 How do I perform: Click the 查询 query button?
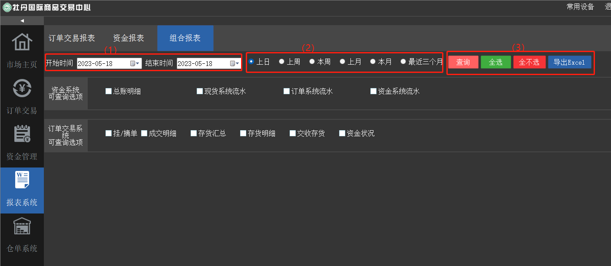click(463, 62)
